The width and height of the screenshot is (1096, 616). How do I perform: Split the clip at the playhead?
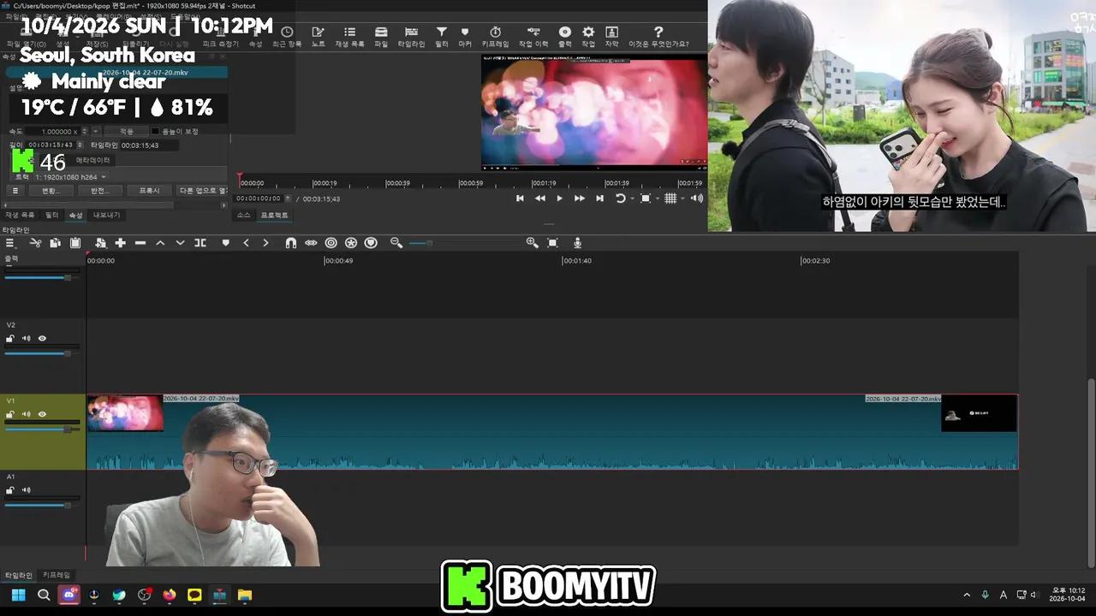[200, 243]
